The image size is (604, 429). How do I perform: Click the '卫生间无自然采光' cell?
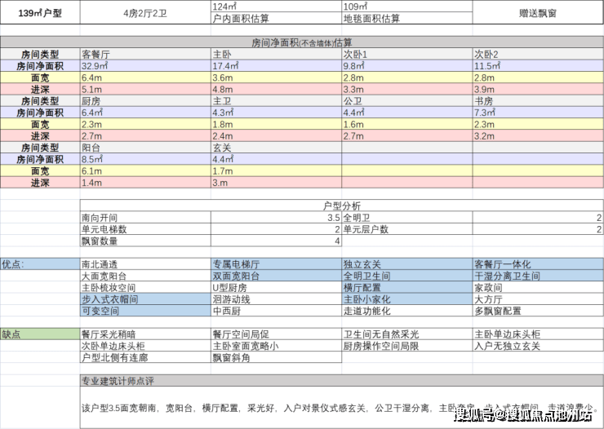click(x=407, y=334)
